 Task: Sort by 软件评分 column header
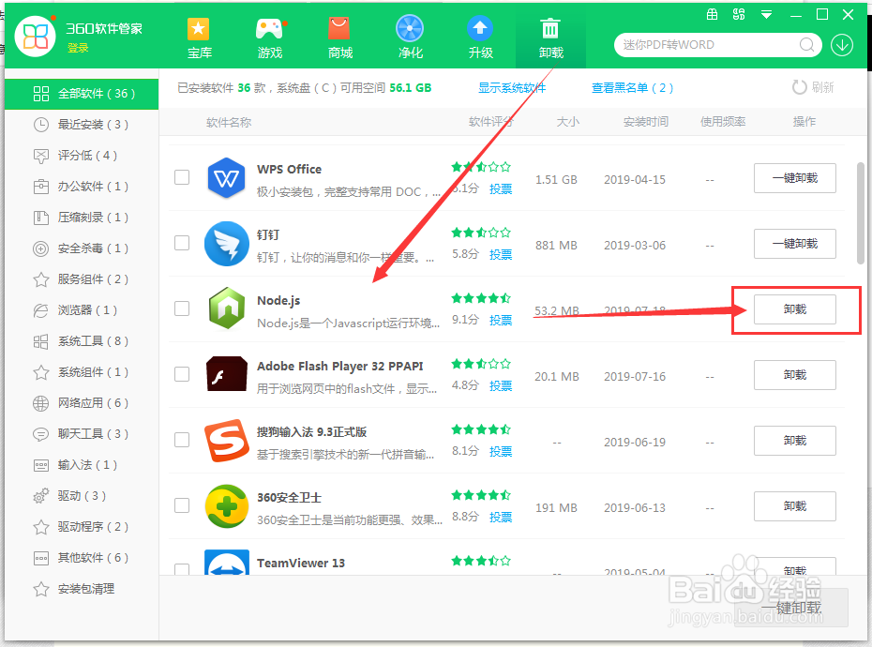click(x=491, y=122)
